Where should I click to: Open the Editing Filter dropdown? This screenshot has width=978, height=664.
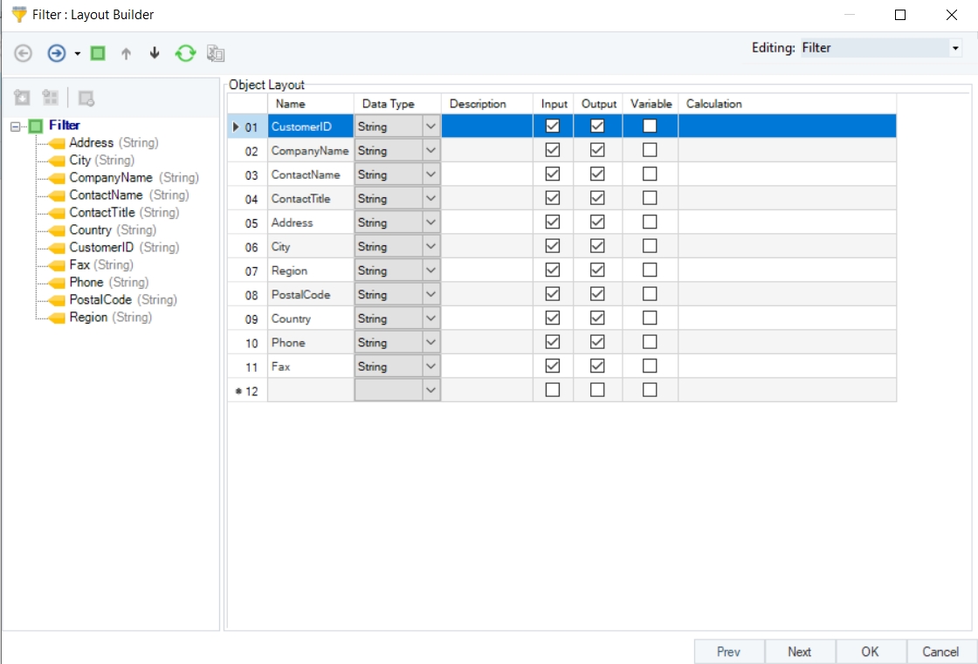coord(954,49)
